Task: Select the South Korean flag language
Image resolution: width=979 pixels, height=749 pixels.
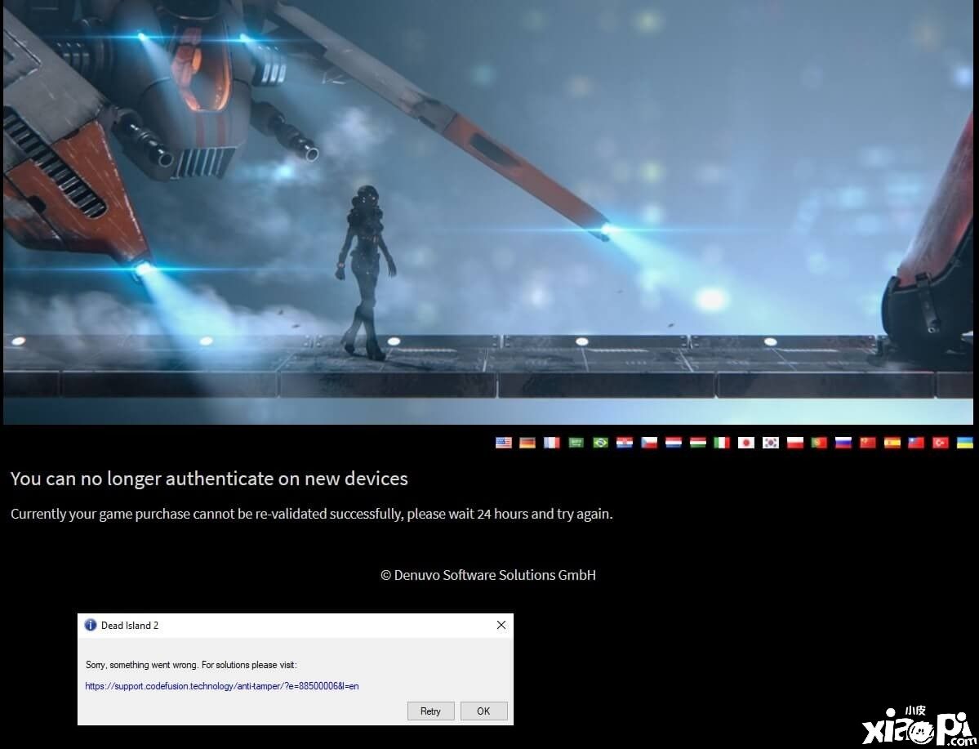Action: tap(771, 442)
